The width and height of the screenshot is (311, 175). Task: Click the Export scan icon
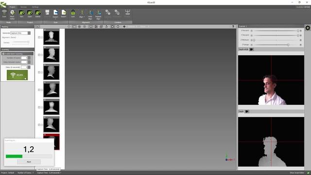click(55, 13)
